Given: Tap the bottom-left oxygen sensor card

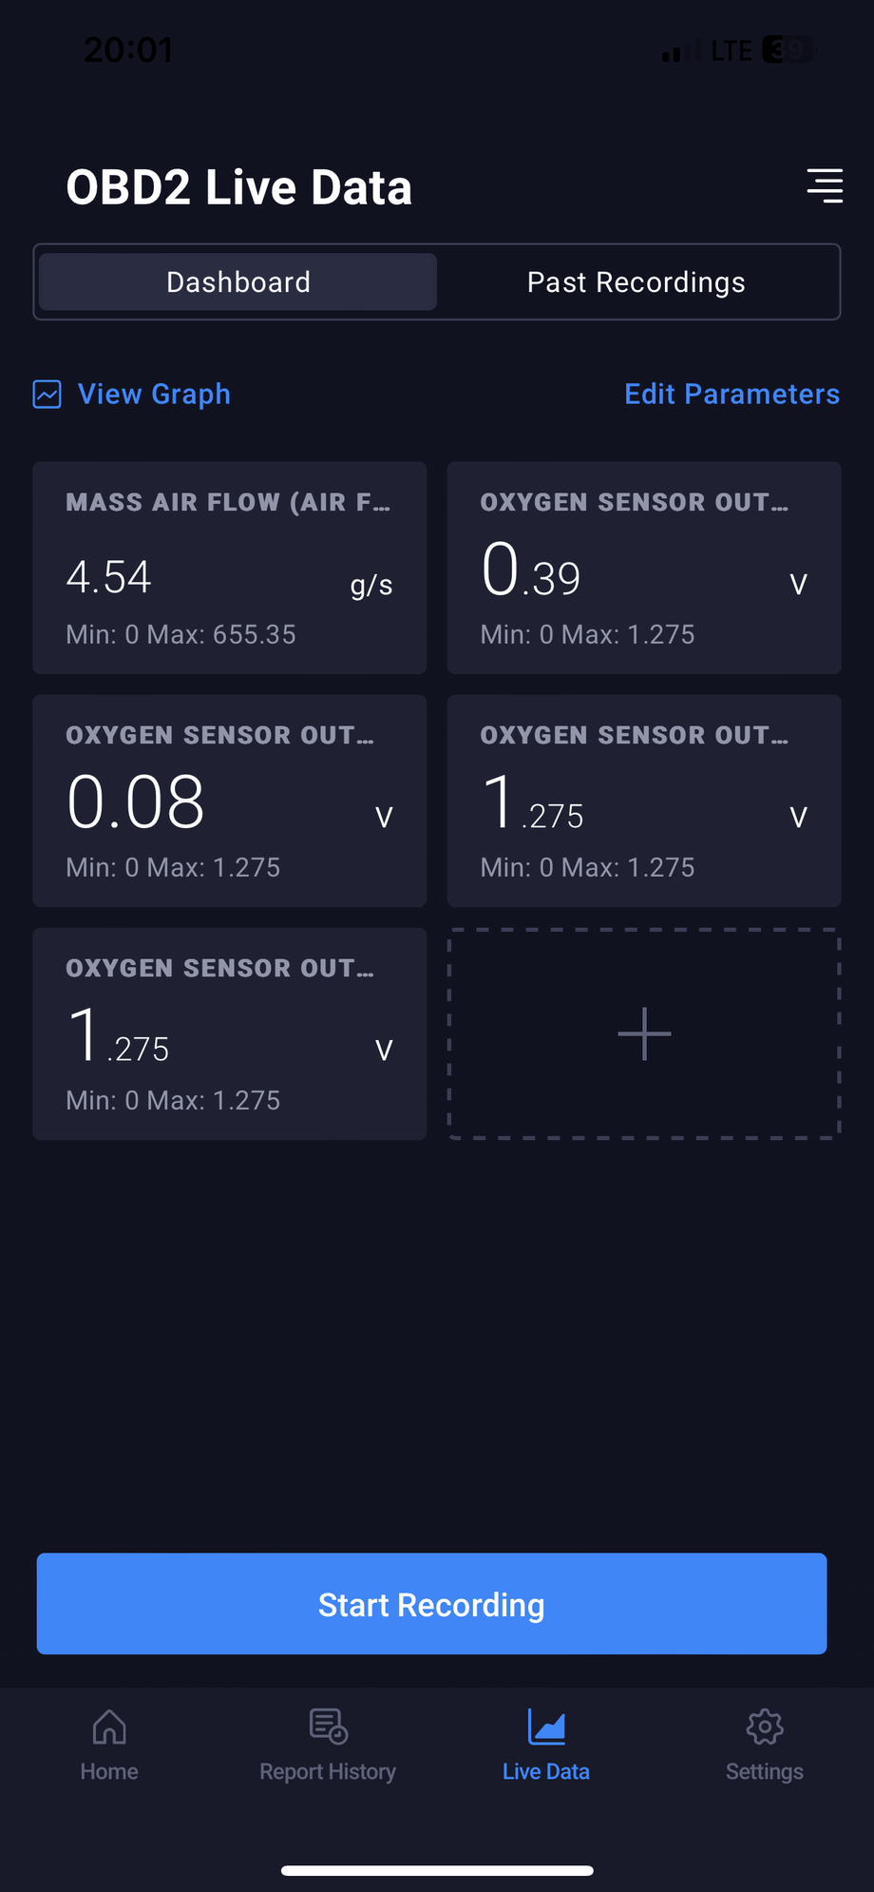Looking at the screenshot, I should pos(230,1033).
